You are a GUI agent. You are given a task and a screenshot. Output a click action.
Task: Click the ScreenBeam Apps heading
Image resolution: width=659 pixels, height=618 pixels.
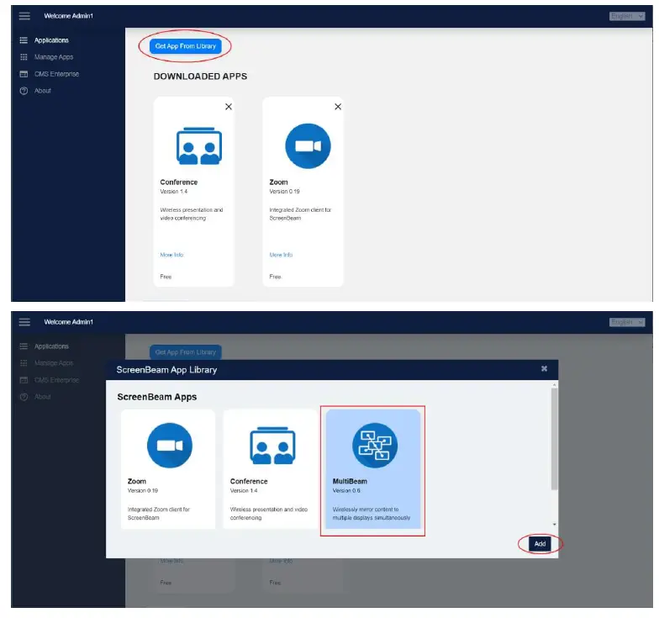tap(156, 397)
